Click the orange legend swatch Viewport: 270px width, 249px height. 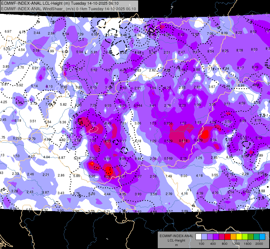233,237
